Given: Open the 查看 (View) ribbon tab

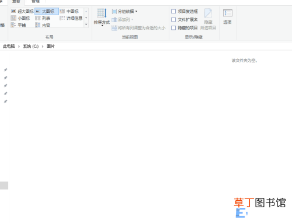Looking at the screenshot, I should [x=16, y=2].
